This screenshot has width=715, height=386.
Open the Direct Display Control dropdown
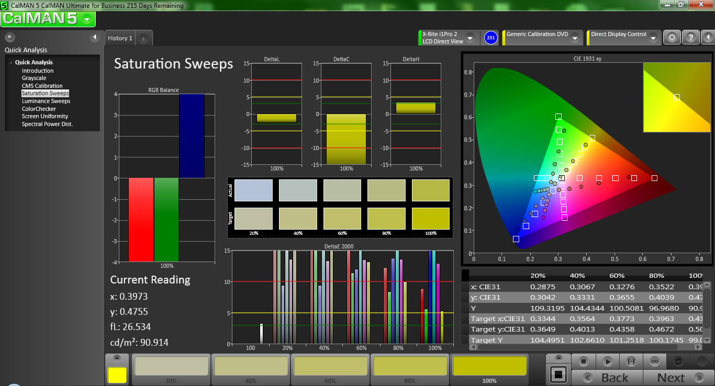pos(653,38)
